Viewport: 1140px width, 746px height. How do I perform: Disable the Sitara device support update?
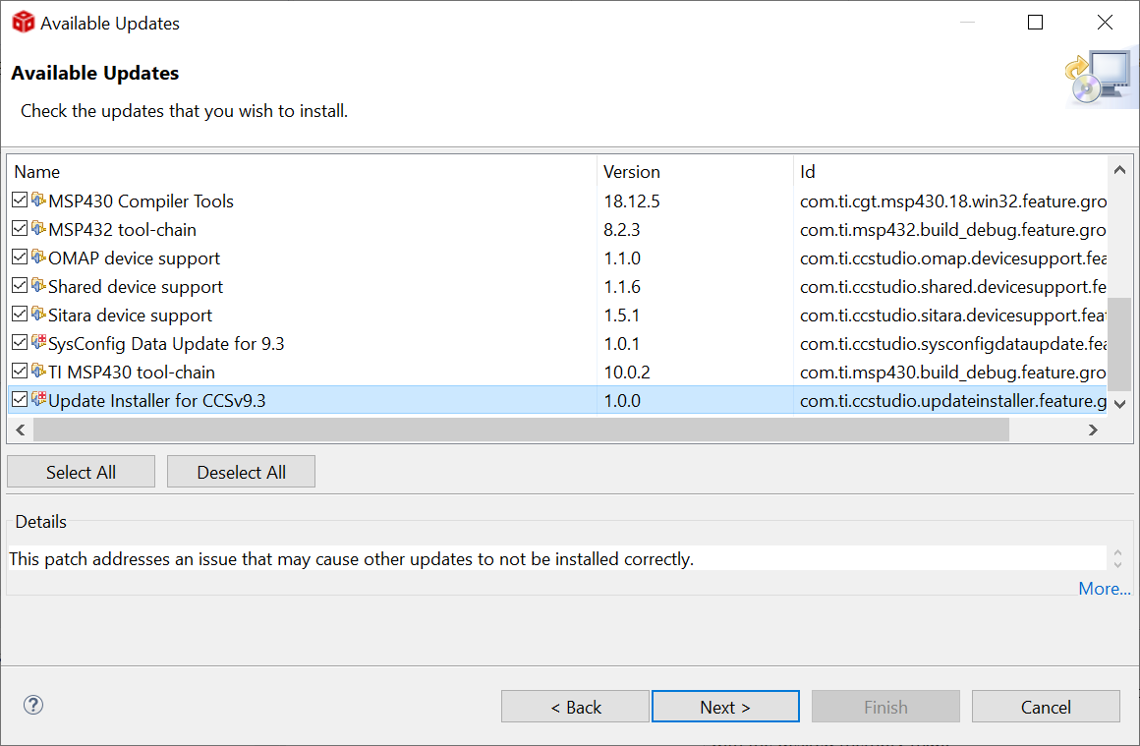click(x=20, y=315)
